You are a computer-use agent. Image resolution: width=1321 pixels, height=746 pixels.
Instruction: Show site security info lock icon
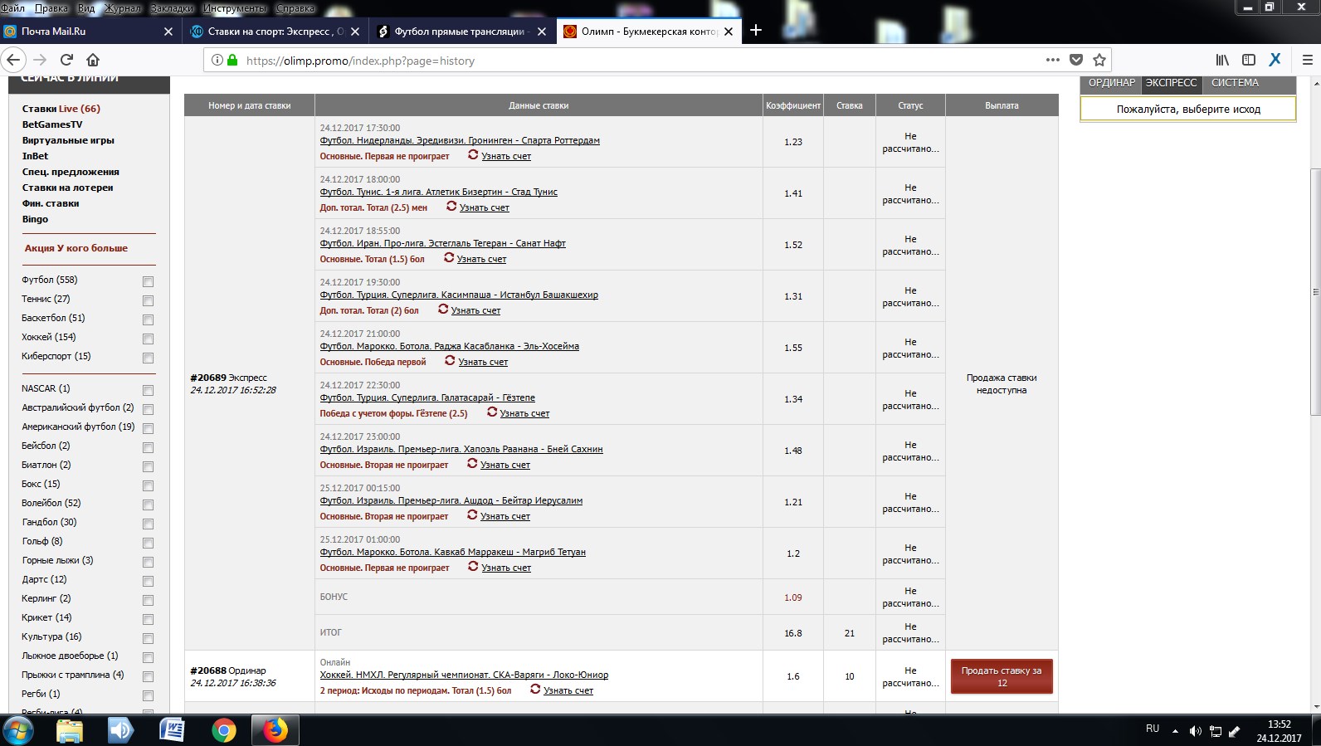coord(232,60)
